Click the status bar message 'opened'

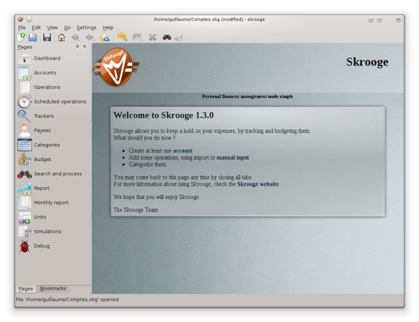(x=67, y=299)
